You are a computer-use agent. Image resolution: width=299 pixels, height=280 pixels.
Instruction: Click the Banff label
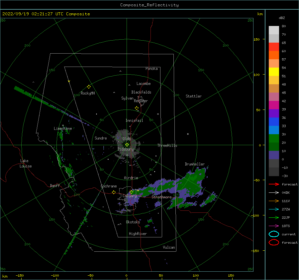[x=55, y=186]
